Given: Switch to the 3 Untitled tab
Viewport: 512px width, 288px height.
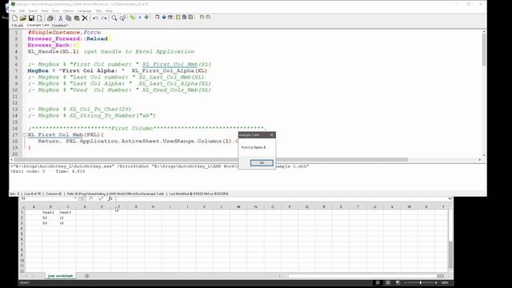Looking at the screenshot, I should pos(60,25).
